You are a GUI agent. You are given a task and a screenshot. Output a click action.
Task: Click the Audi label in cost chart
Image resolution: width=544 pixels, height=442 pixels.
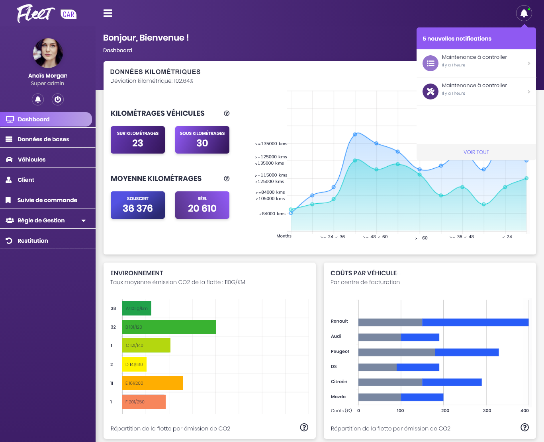point(336,337)
